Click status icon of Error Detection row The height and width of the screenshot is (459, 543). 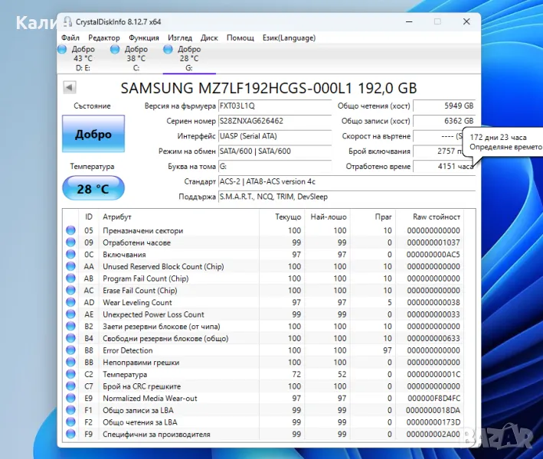click(71, 350)
